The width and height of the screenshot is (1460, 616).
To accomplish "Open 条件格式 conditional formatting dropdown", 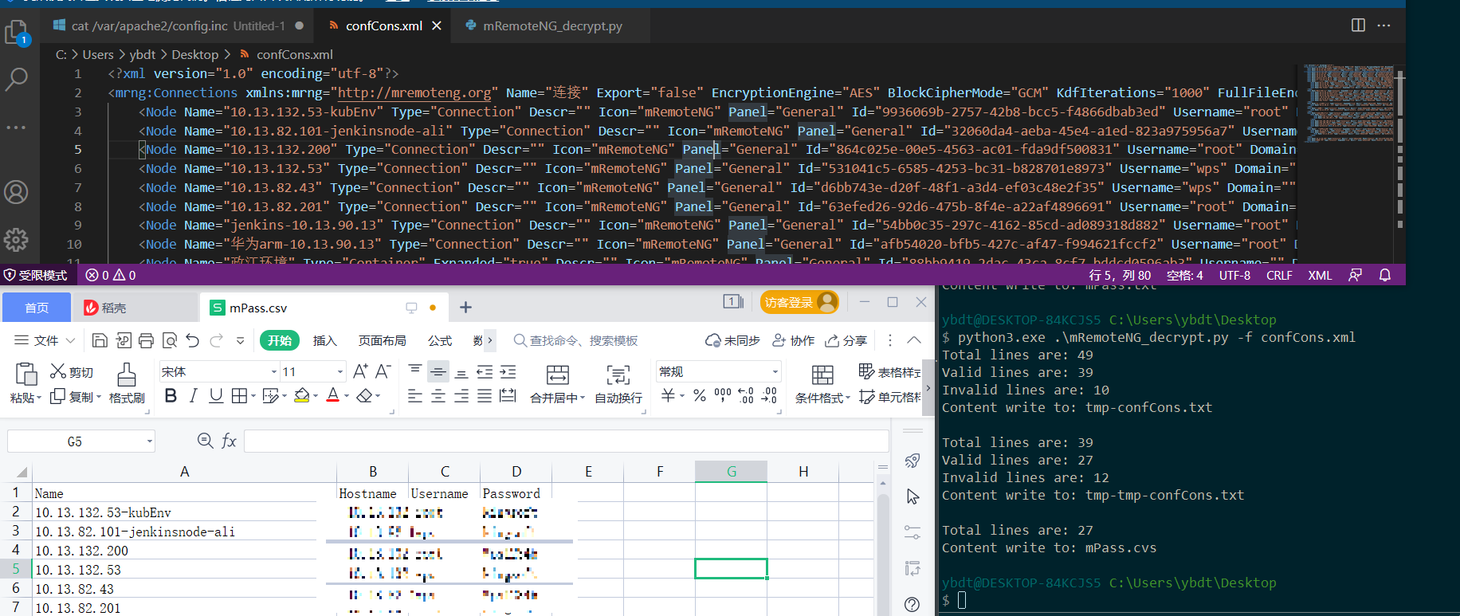I will (x=822, y=383).
